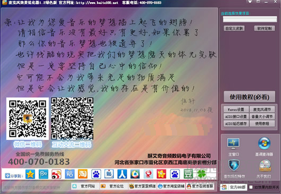
Task: Share to Renren blue 人 icon
Action: click(x=122, y=174)
